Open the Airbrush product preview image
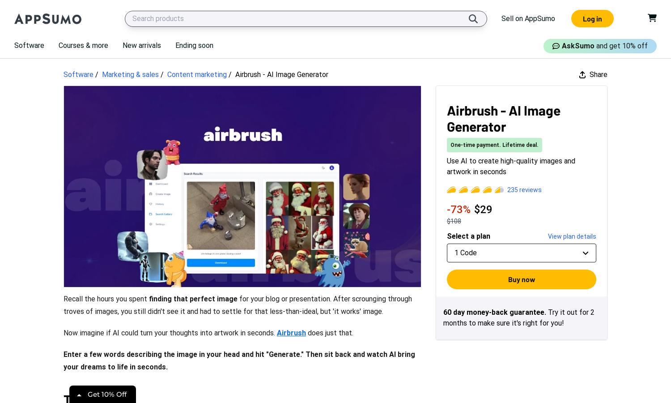This screenshot has width=671, height=403. (242, 186)
